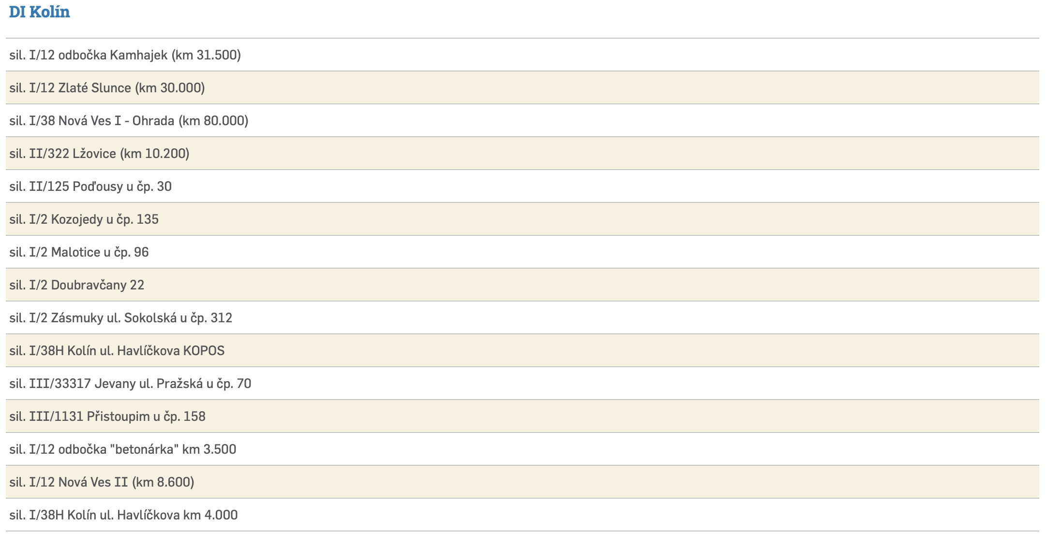
Task: Click the "(km 80.000)" distance marker text
Action: (213, 121)
